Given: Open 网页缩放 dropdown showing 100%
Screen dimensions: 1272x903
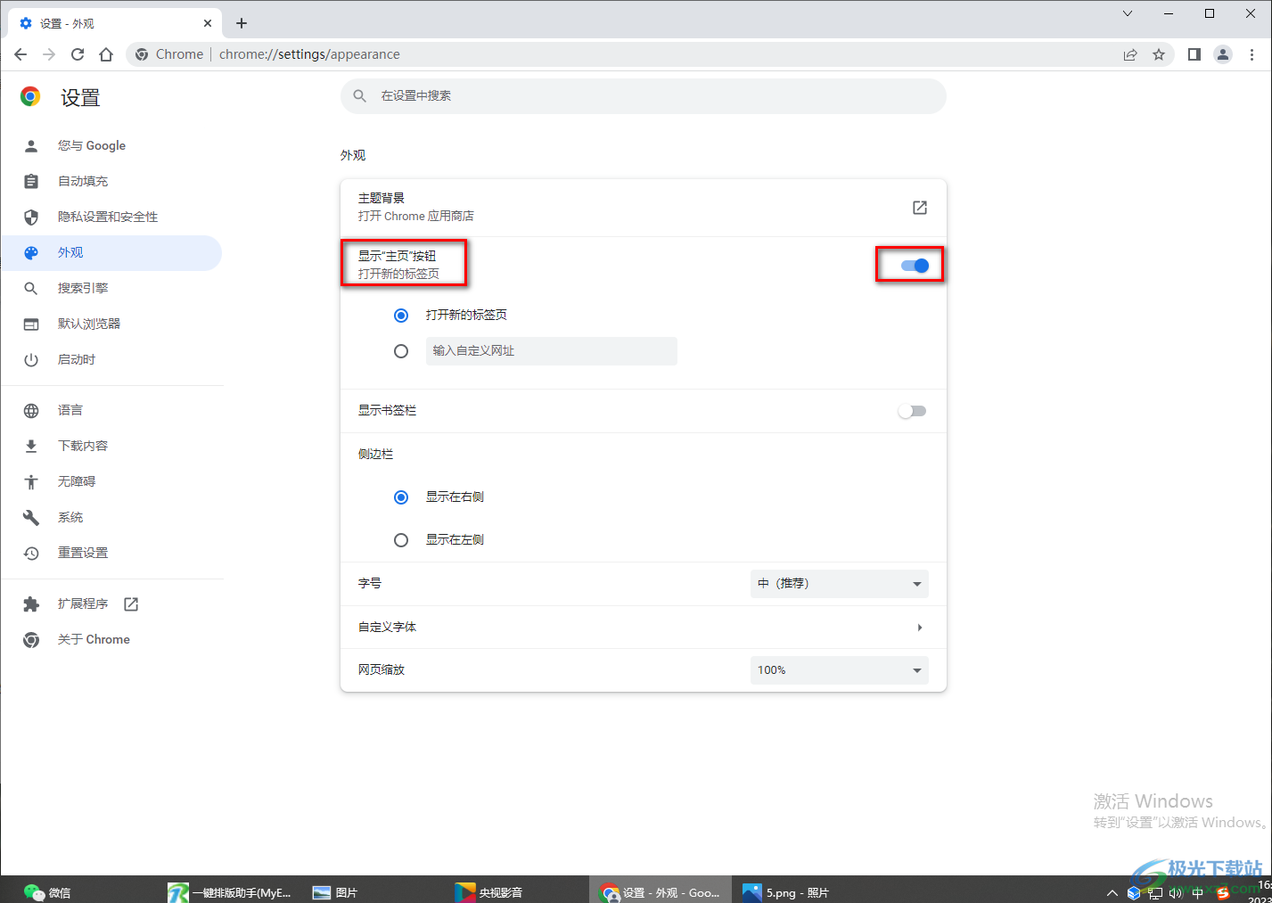Looking at the screenshot, I should (839, 670).
